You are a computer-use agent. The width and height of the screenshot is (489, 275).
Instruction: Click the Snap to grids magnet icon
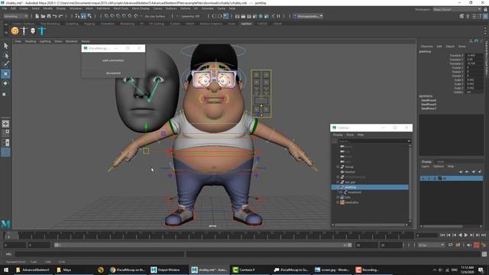point(107,16)
